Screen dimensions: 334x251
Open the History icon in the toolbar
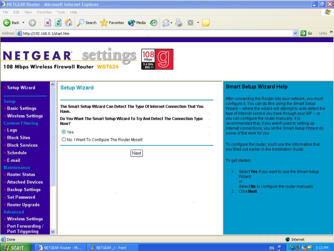(x=154, y=23)
